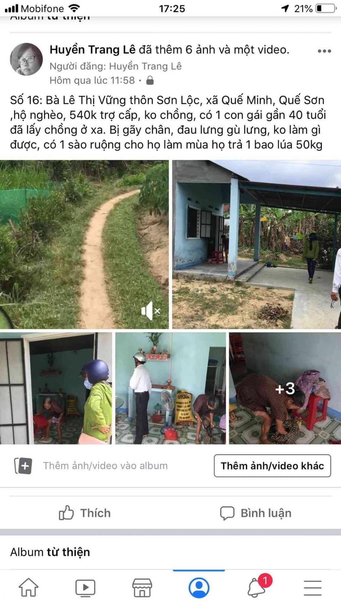Tap Thêm ảnh/video khác button
Screen dimensions: 341x606
pos(272,466)
